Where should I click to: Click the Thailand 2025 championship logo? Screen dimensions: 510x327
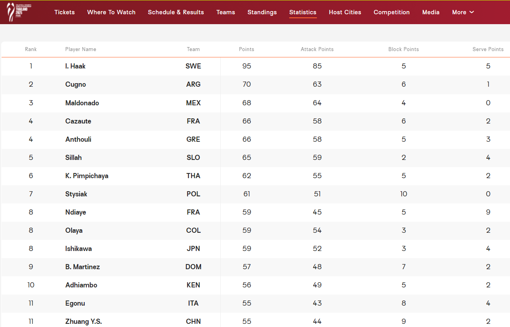tap(16, 12)
